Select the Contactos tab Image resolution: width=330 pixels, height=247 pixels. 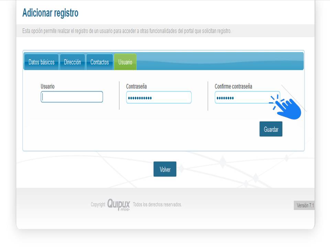99,62
